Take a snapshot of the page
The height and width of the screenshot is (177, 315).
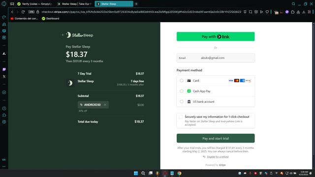[x=251, y=12]
